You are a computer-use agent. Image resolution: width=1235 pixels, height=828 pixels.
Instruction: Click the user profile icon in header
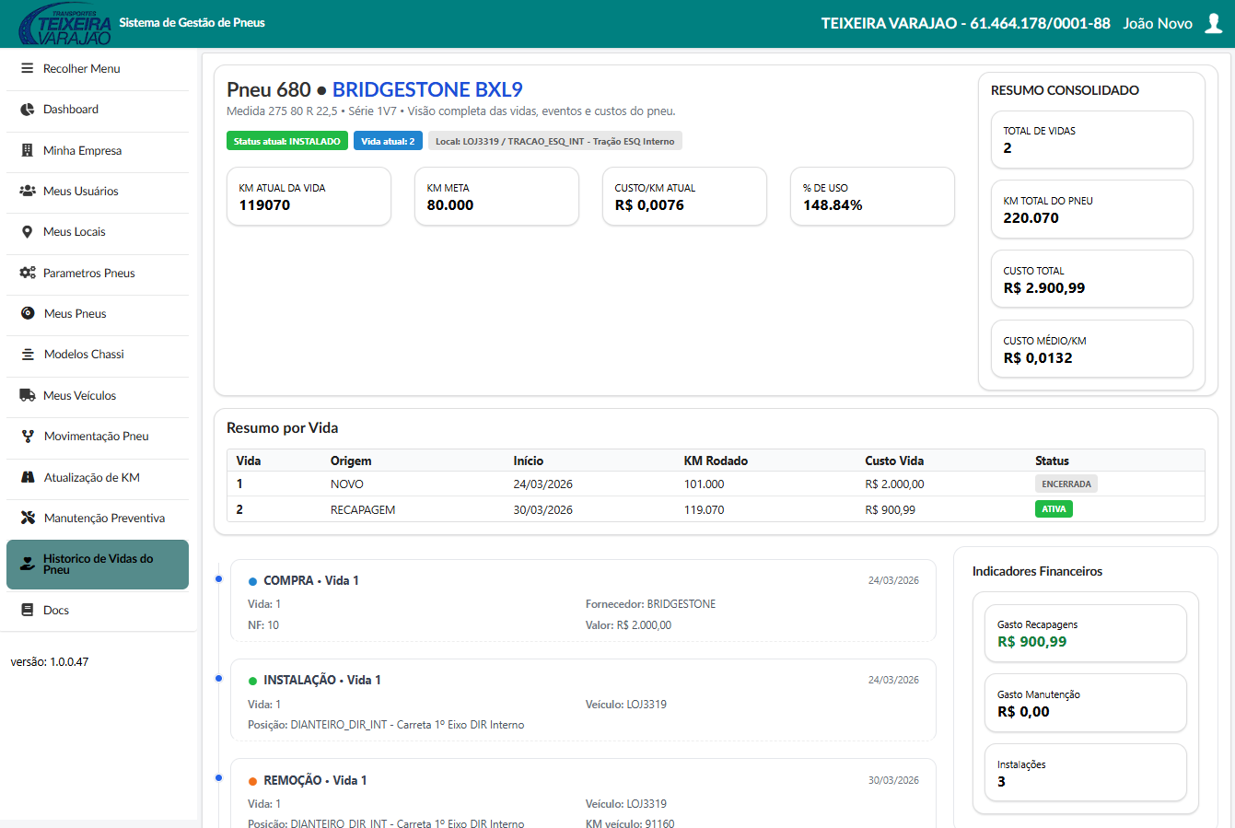1214,23
